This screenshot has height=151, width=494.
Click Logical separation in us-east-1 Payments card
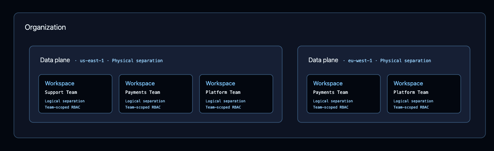(x=145, y=101)
